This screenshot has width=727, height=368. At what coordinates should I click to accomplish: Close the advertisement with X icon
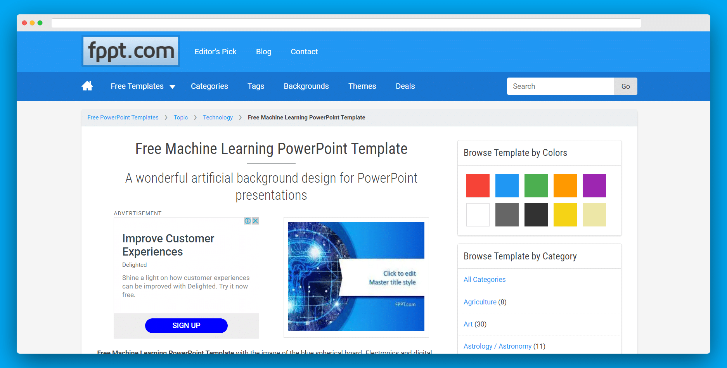click(x=255, y=221)
